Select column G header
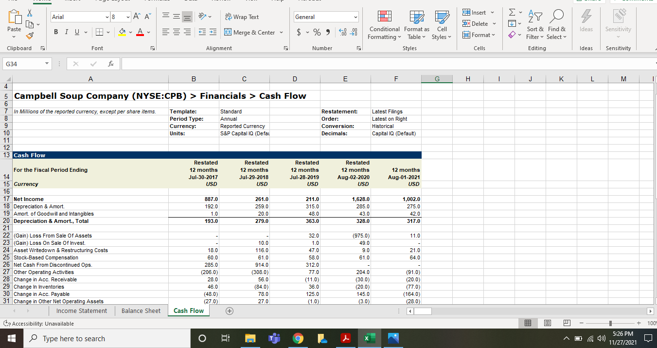This screenshot has width=657, height=348. click(437, 78)
